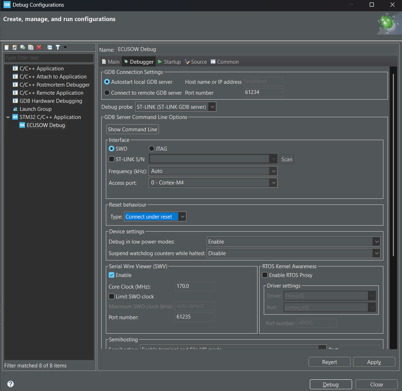Disable the Serial Wire Viewer Enable checkbox

click(x=111, y=275)
